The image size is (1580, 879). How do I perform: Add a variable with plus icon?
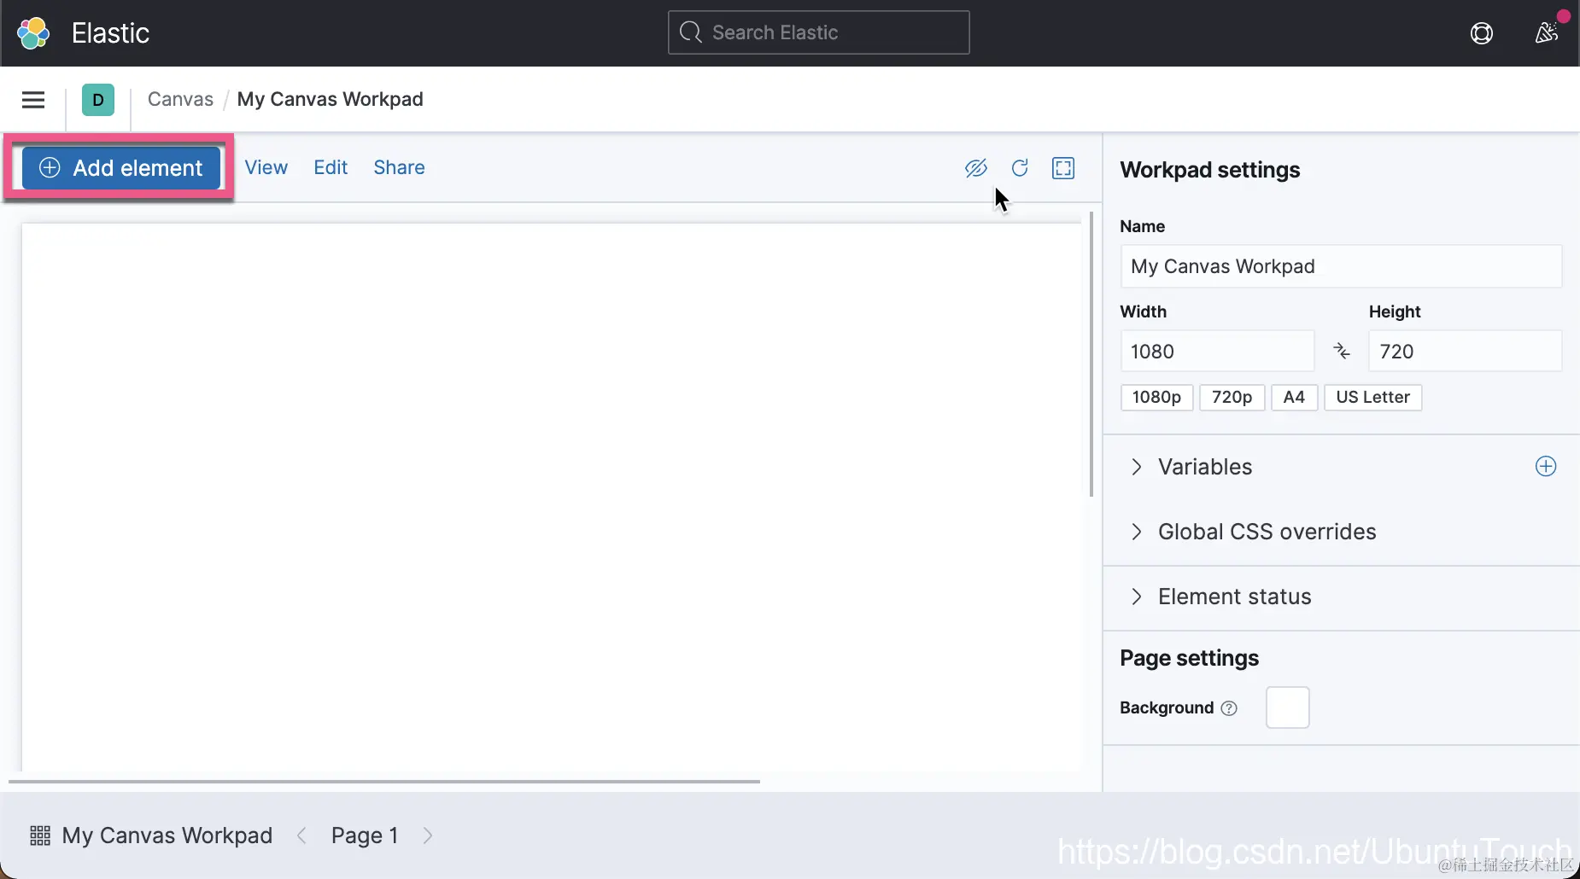point(1546,466)
